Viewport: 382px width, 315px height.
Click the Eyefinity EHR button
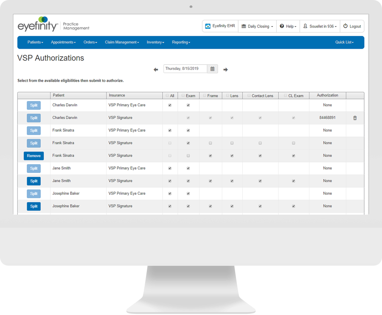point(220,26)
